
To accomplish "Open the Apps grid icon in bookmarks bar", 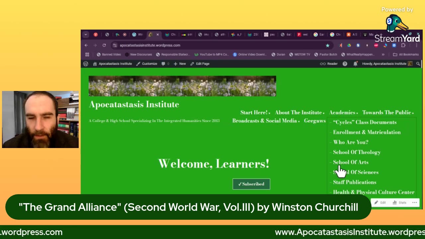I will point(87,54).
